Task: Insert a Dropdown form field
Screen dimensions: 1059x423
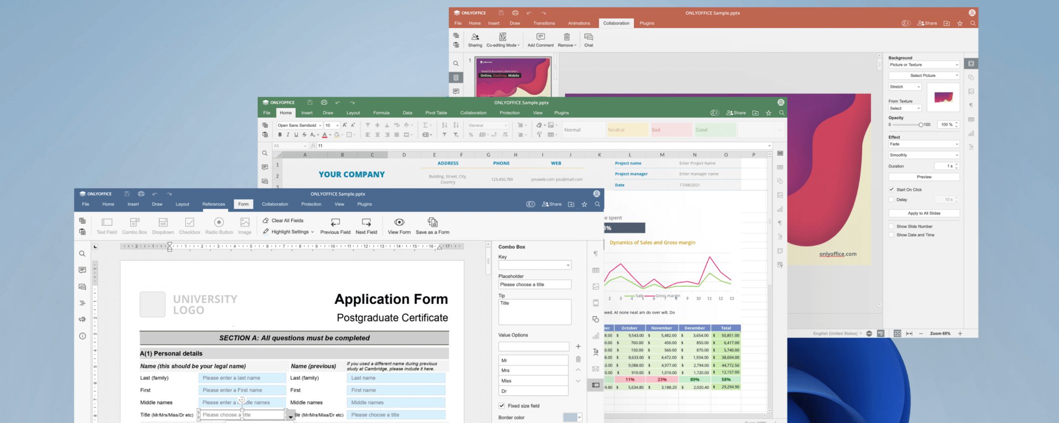Action: coord(163,225)
